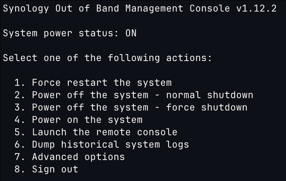Select Dump historical system logs
Viewport: 286px width, 181px height.
(x=102, y=145)
